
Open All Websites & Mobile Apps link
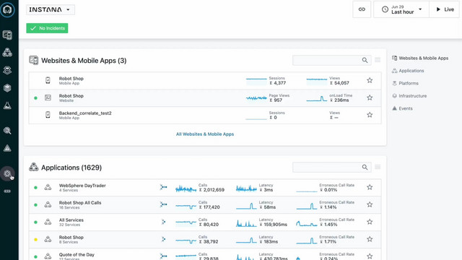205,134
